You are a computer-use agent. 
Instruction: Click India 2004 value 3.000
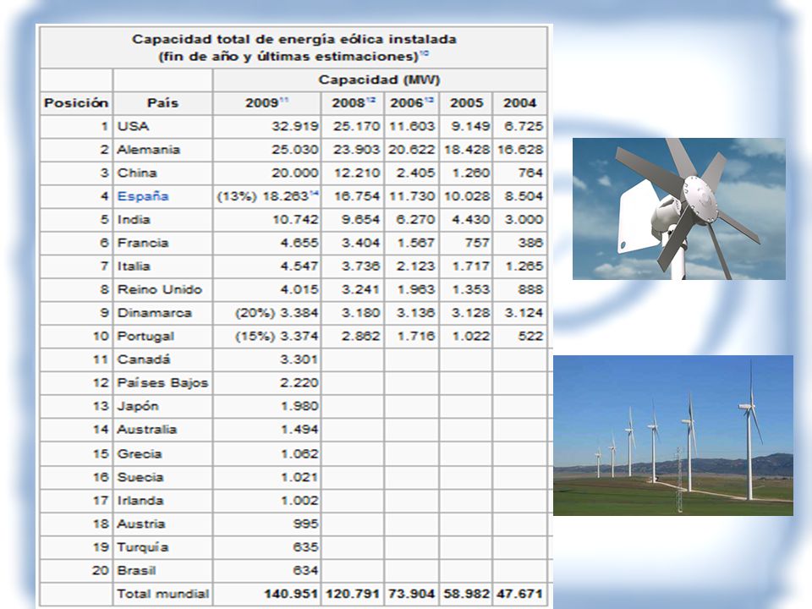coord(524,220)
